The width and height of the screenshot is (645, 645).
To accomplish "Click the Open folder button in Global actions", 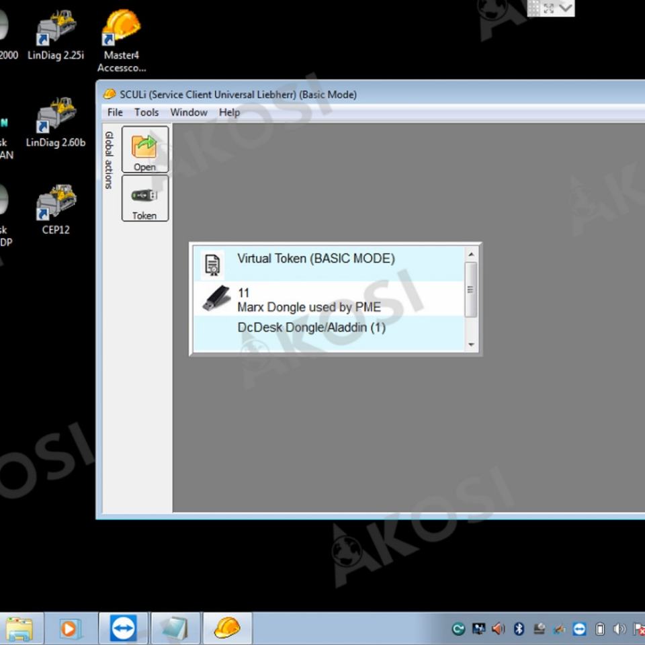I will tap(145, 149).
